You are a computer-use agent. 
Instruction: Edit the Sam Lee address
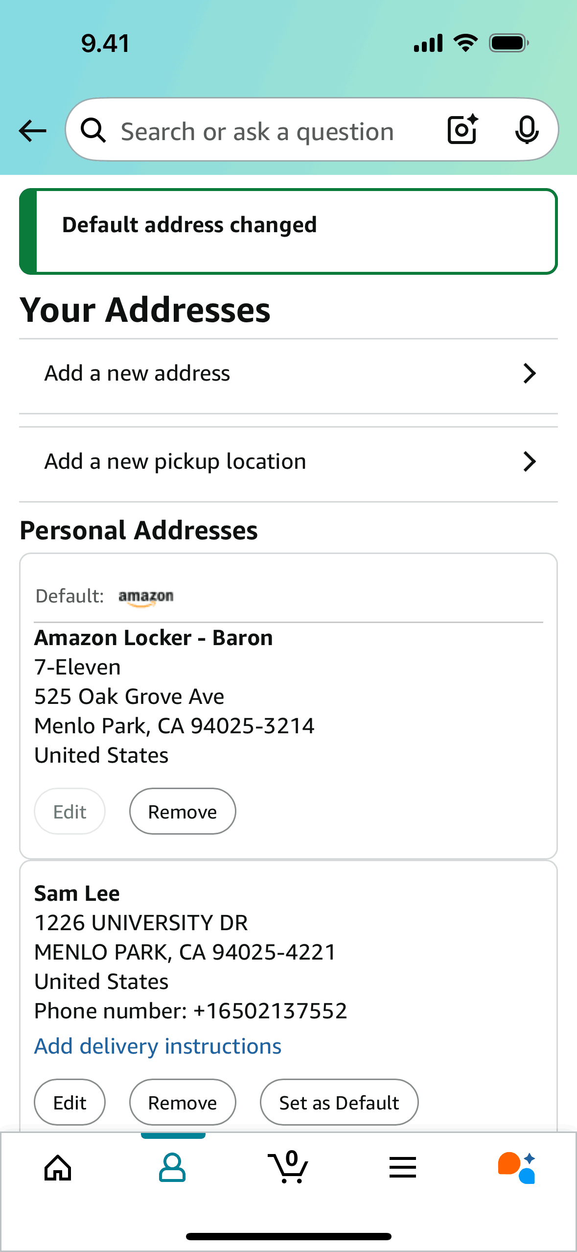click(69, 1103)
